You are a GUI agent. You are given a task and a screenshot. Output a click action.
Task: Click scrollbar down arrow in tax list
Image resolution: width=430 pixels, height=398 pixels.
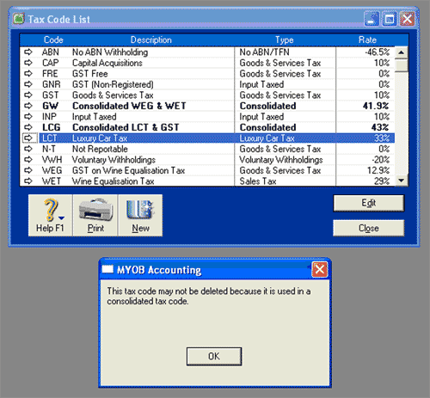point(402,181)
